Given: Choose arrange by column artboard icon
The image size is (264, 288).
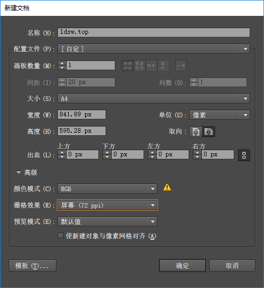Looking at the screenshot, I should coord(163,66).
